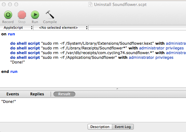Click the line removing /Applications/Soundflower
The width and height of the screenshot is (186, 132).
point(92,58)
